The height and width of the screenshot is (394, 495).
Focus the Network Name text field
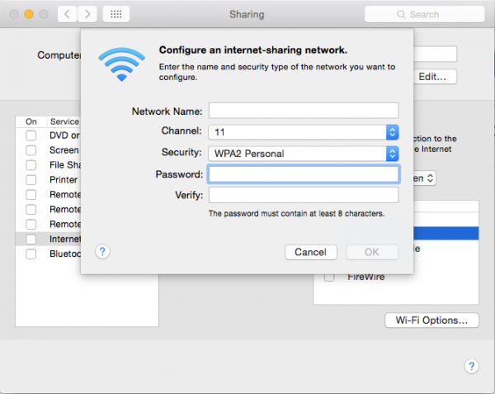(x=303, y=111)
